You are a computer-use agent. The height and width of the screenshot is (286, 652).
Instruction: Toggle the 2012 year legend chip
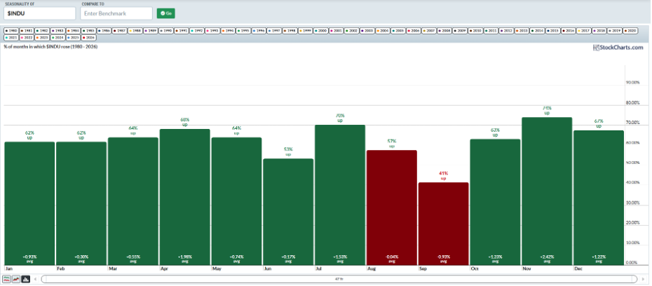click(x=507, y=31)
